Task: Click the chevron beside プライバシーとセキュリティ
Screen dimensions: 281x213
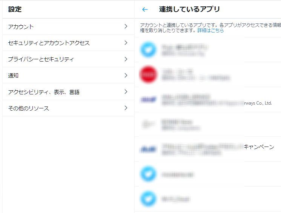Action: 126,59
